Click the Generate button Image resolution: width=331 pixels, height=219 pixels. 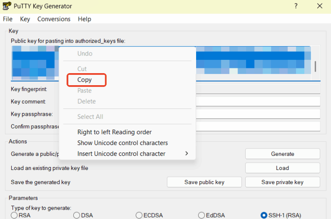point(282,154)
